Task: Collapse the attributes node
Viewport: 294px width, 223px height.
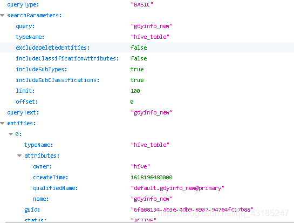Action: (x=19, y=156)
